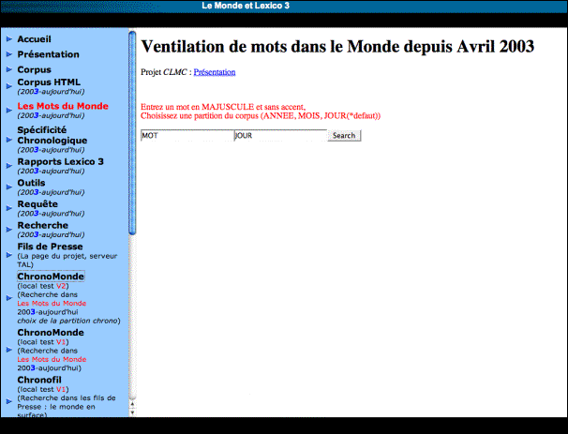Image resolution: width=568 pixels, height=434 pixels.
Task: Click the arrow icon beside Les Mots du Monde
Action: coord(9,110)
